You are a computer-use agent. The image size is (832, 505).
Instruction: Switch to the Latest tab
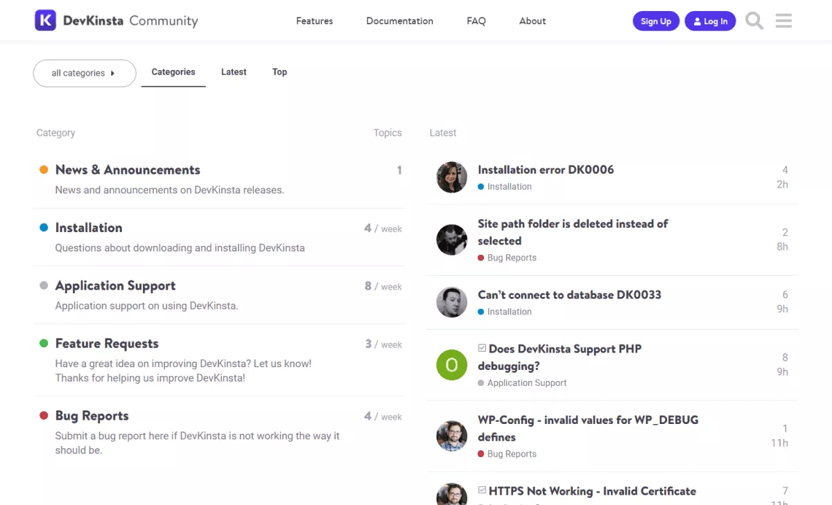(x=234, y=72)
